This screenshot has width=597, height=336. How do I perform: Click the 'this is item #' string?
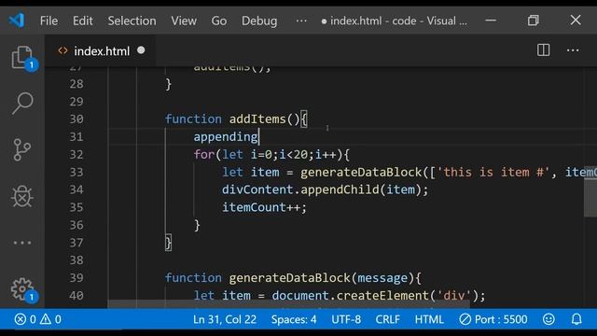(x=493, y=172)
